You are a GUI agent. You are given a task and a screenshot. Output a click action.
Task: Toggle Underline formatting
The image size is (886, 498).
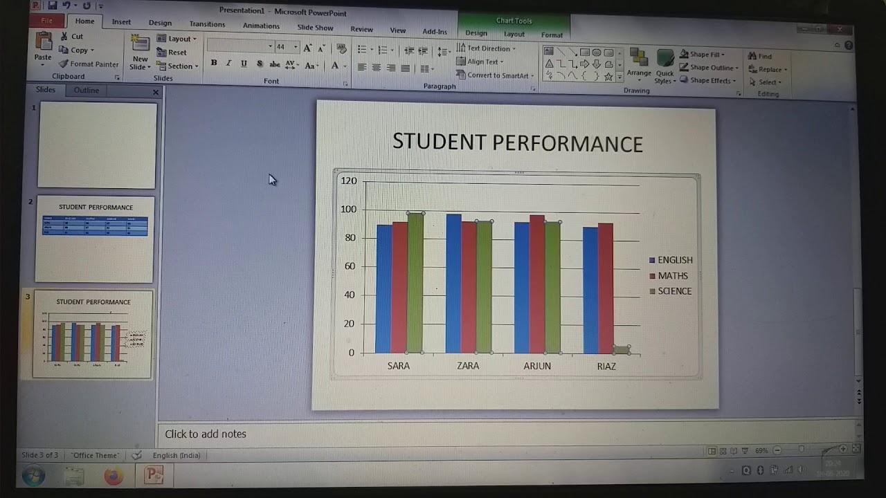[x=244, y=64]
